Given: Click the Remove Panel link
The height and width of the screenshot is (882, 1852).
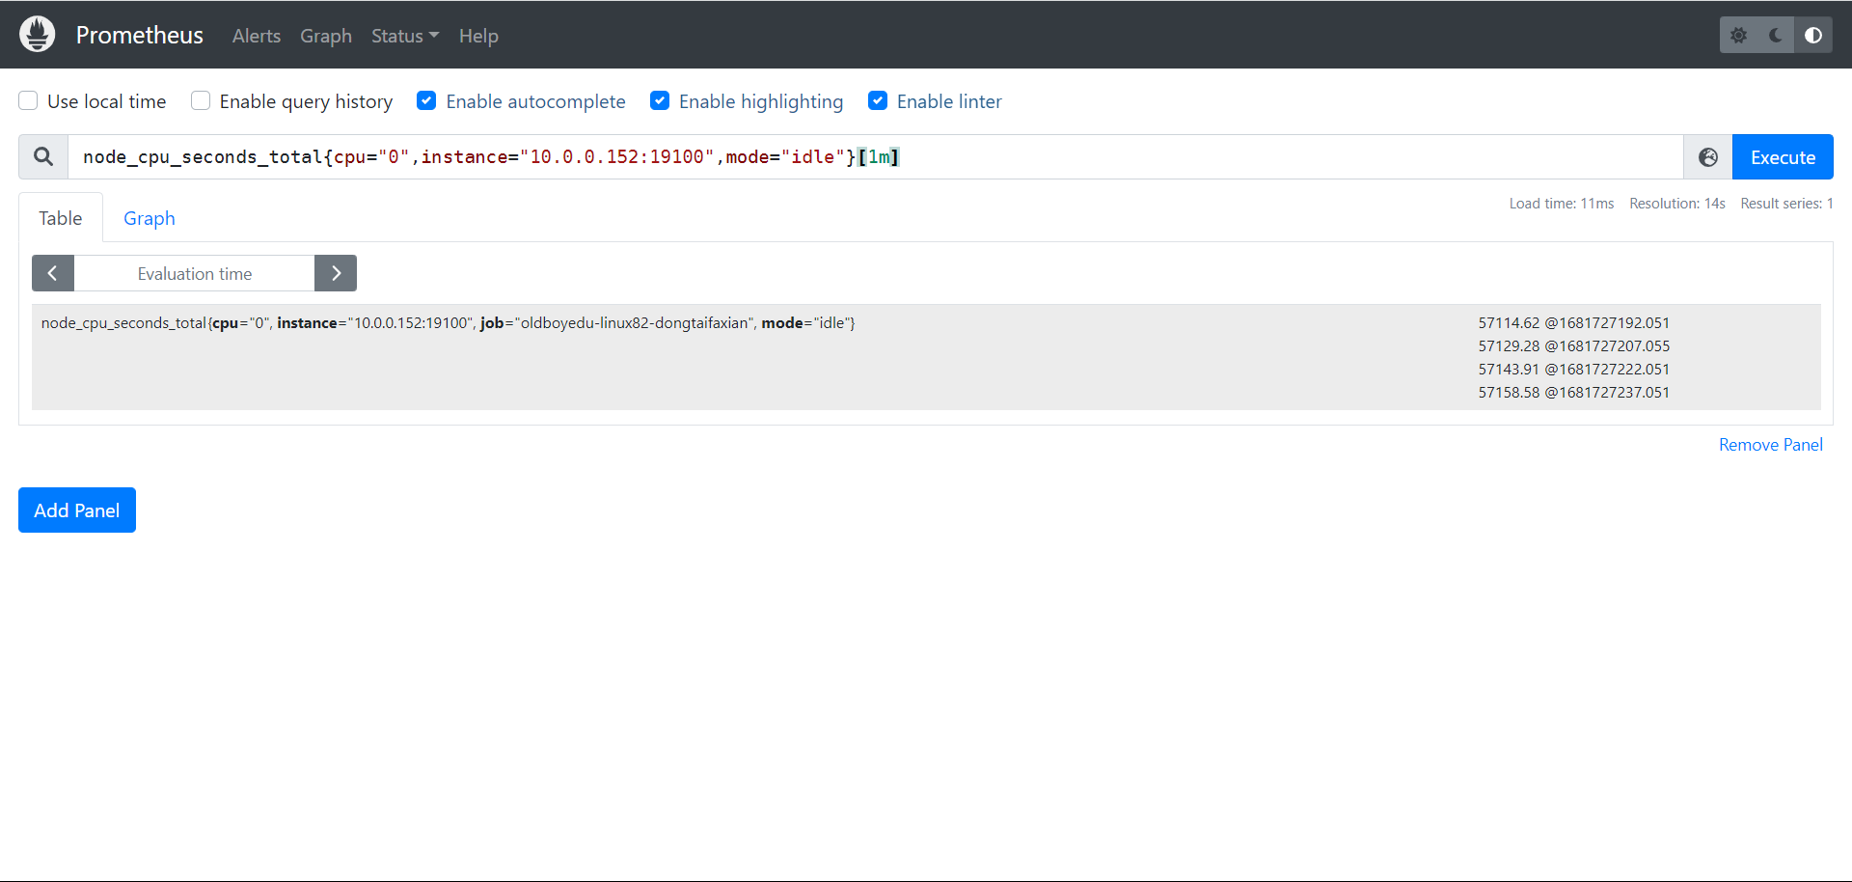Looking at the screenshot, I should pyautogui.click(x=1771, y=445).
